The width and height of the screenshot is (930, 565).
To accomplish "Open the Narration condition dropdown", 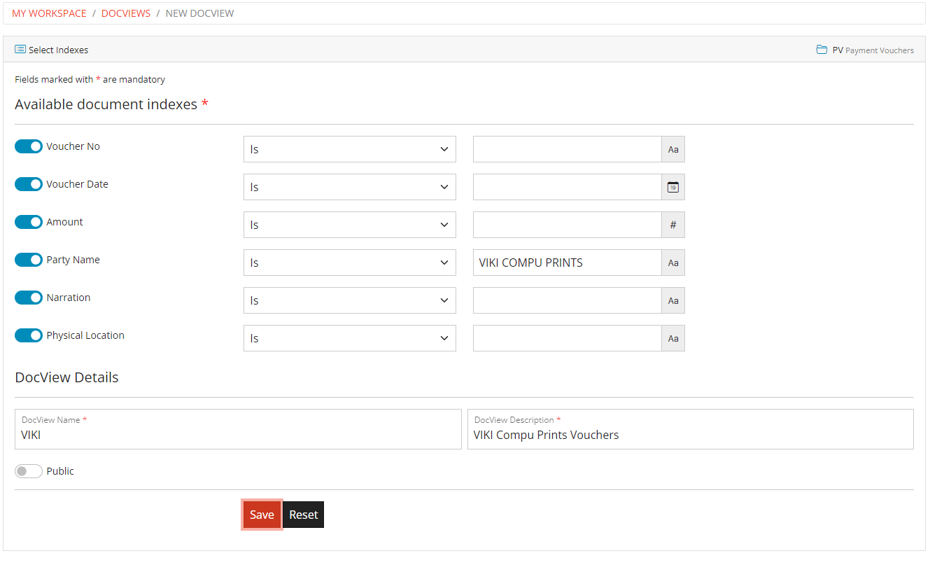I will tap(349, 300).
